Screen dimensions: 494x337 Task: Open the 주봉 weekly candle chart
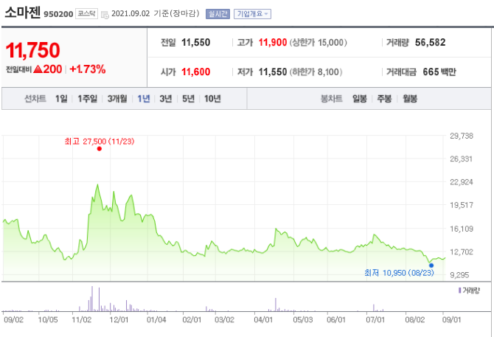tap(384, 99)
